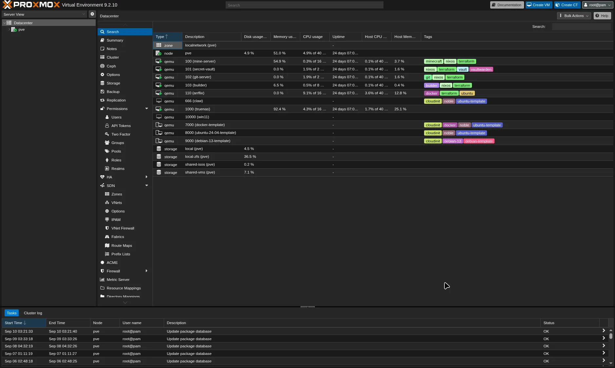Click the IPAM sidebar icon
This screenshot has height=368, width=615.
pyautogui.click(x=107, y=220)
